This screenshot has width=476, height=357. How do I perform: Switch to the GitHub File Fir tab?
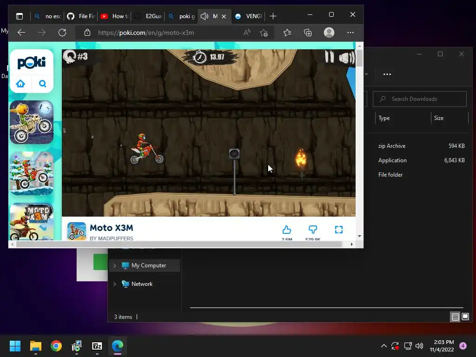pos(81,16)
